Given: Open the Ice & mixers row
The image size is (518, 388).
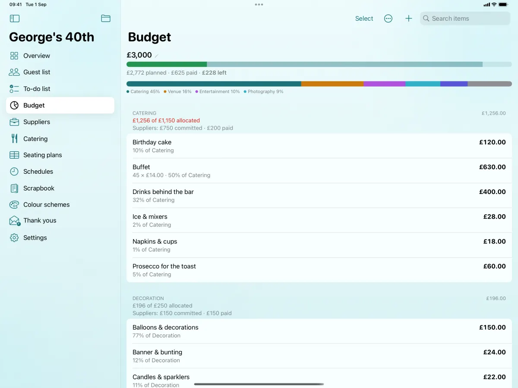Looking at the screenshot, I should (x=319, y=220).
